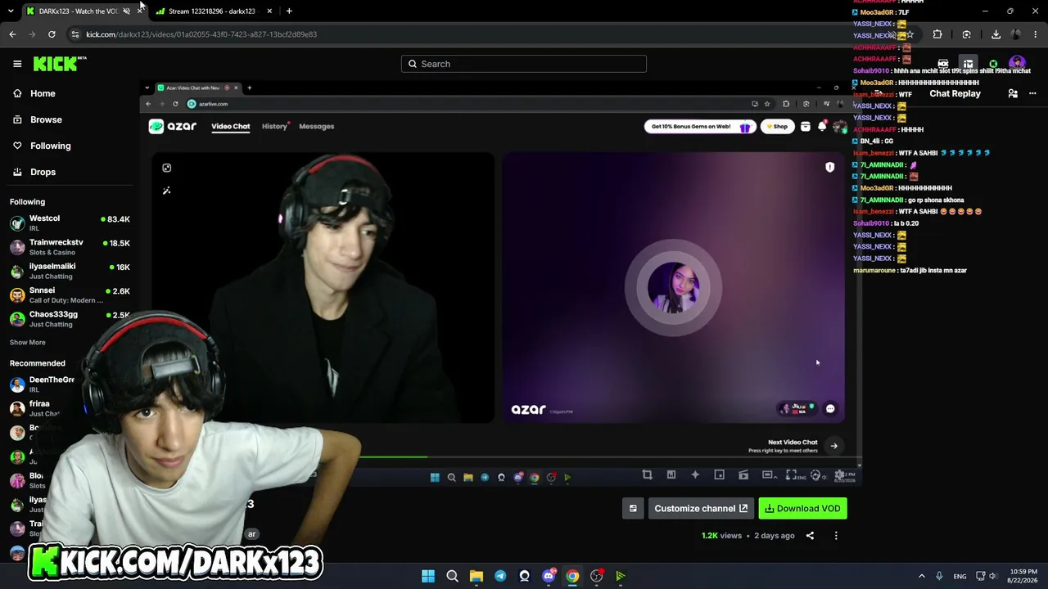
Task: Click taskbar clock showing 10:59 PM
Action: [x=1023, y=576]
